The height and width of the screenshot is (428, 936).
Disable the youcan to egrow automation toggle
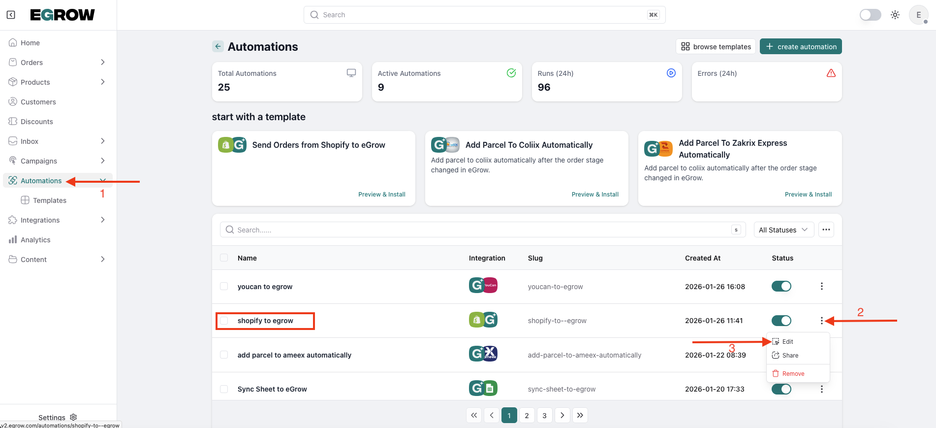pos(781,286)
